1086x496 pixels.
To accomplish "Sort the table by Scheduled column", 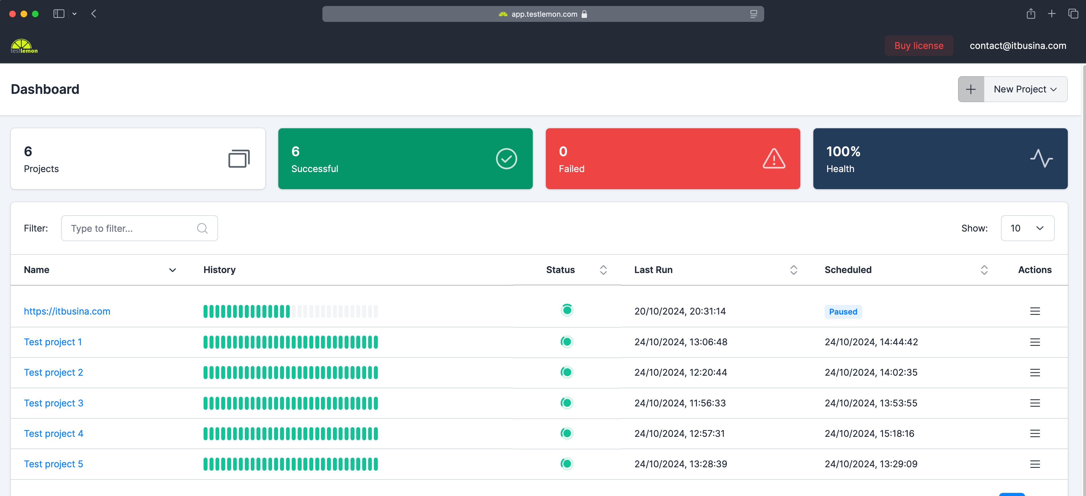I will 984,270.
